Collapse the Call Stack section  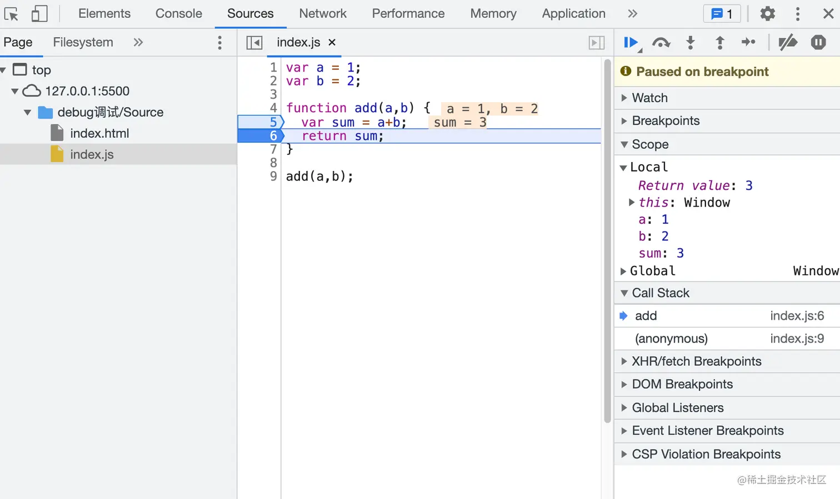click(727, 293)
